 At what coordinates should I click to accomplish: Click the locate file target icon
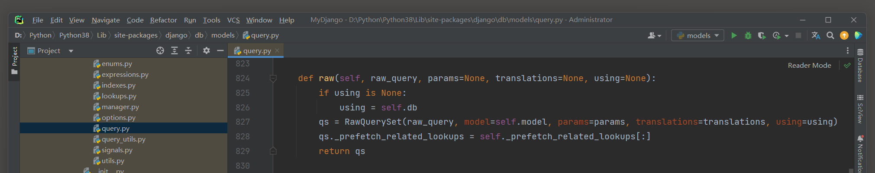(x=160, y=50)
